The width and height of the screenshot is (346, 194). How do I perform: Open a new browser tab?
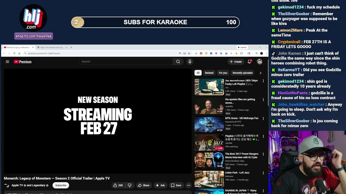pos(71,47)
